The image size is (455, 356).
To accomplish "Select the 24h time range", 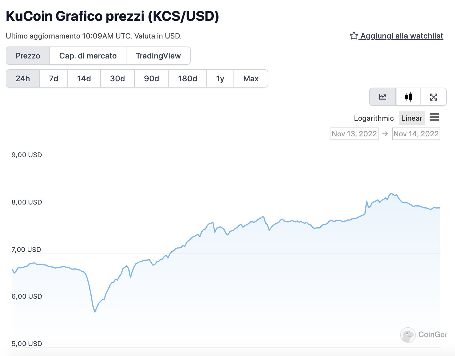I will click(x=23, y=79).
